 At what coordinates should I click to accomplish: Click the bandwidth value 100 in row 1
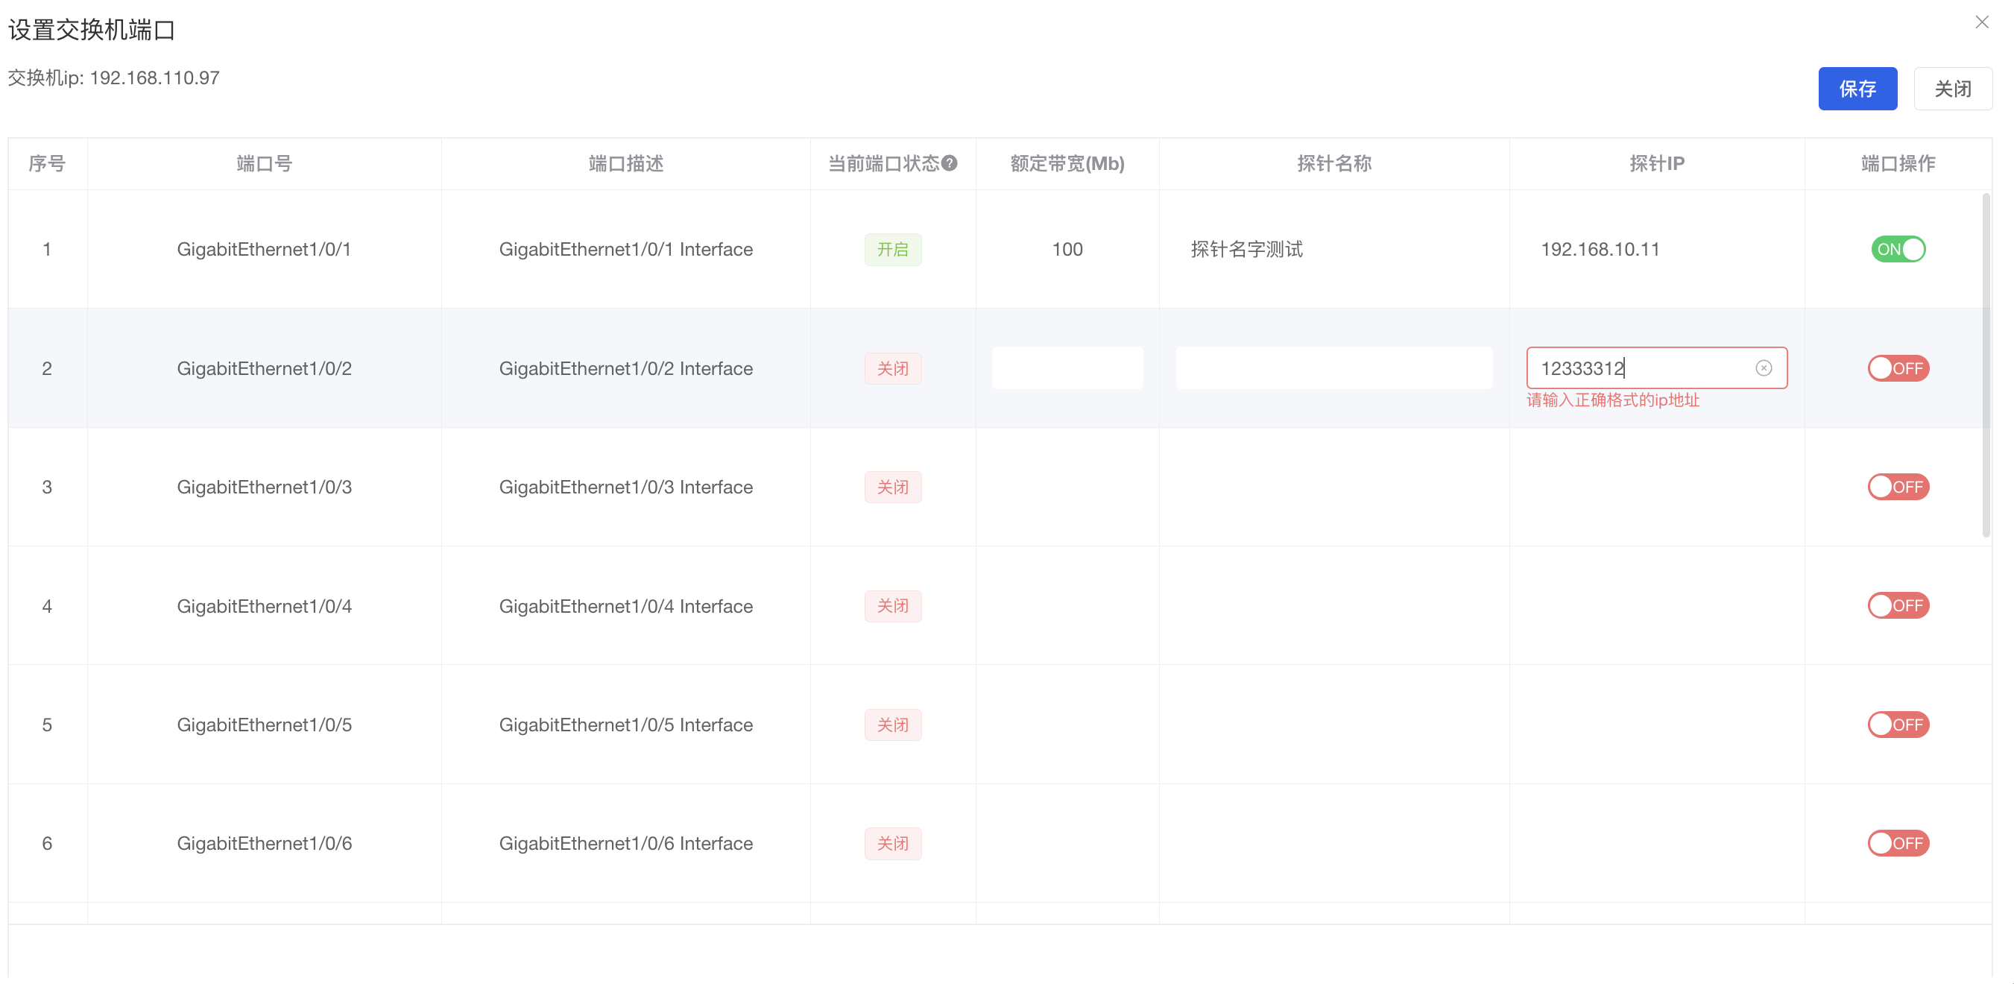click(1067, 250)
